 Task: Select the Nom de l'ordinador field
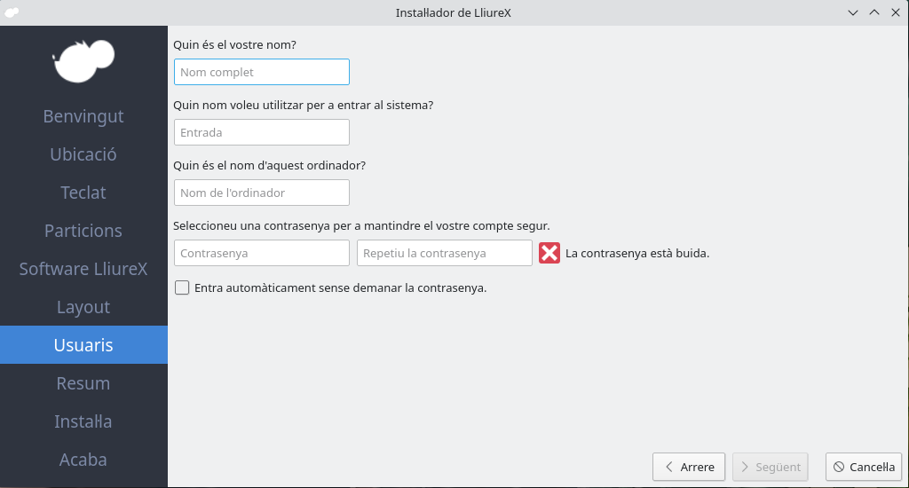[262, 193]
